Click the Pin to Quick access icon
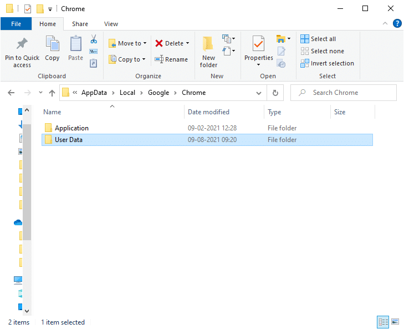Screen dimensions: 404x329 coord(22,43)
